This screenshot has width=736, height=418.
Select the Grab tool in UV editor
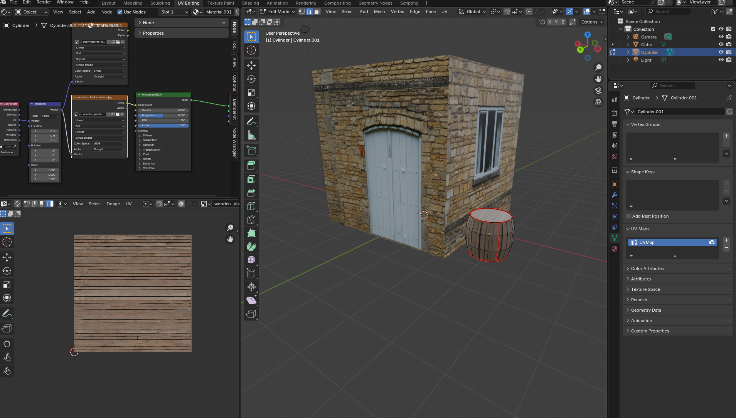coord(7,344)
